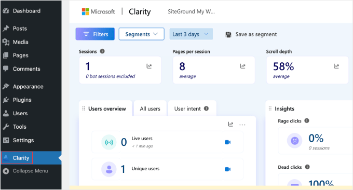Click the SiteGround My W... project name

click(x=192, y=12)
